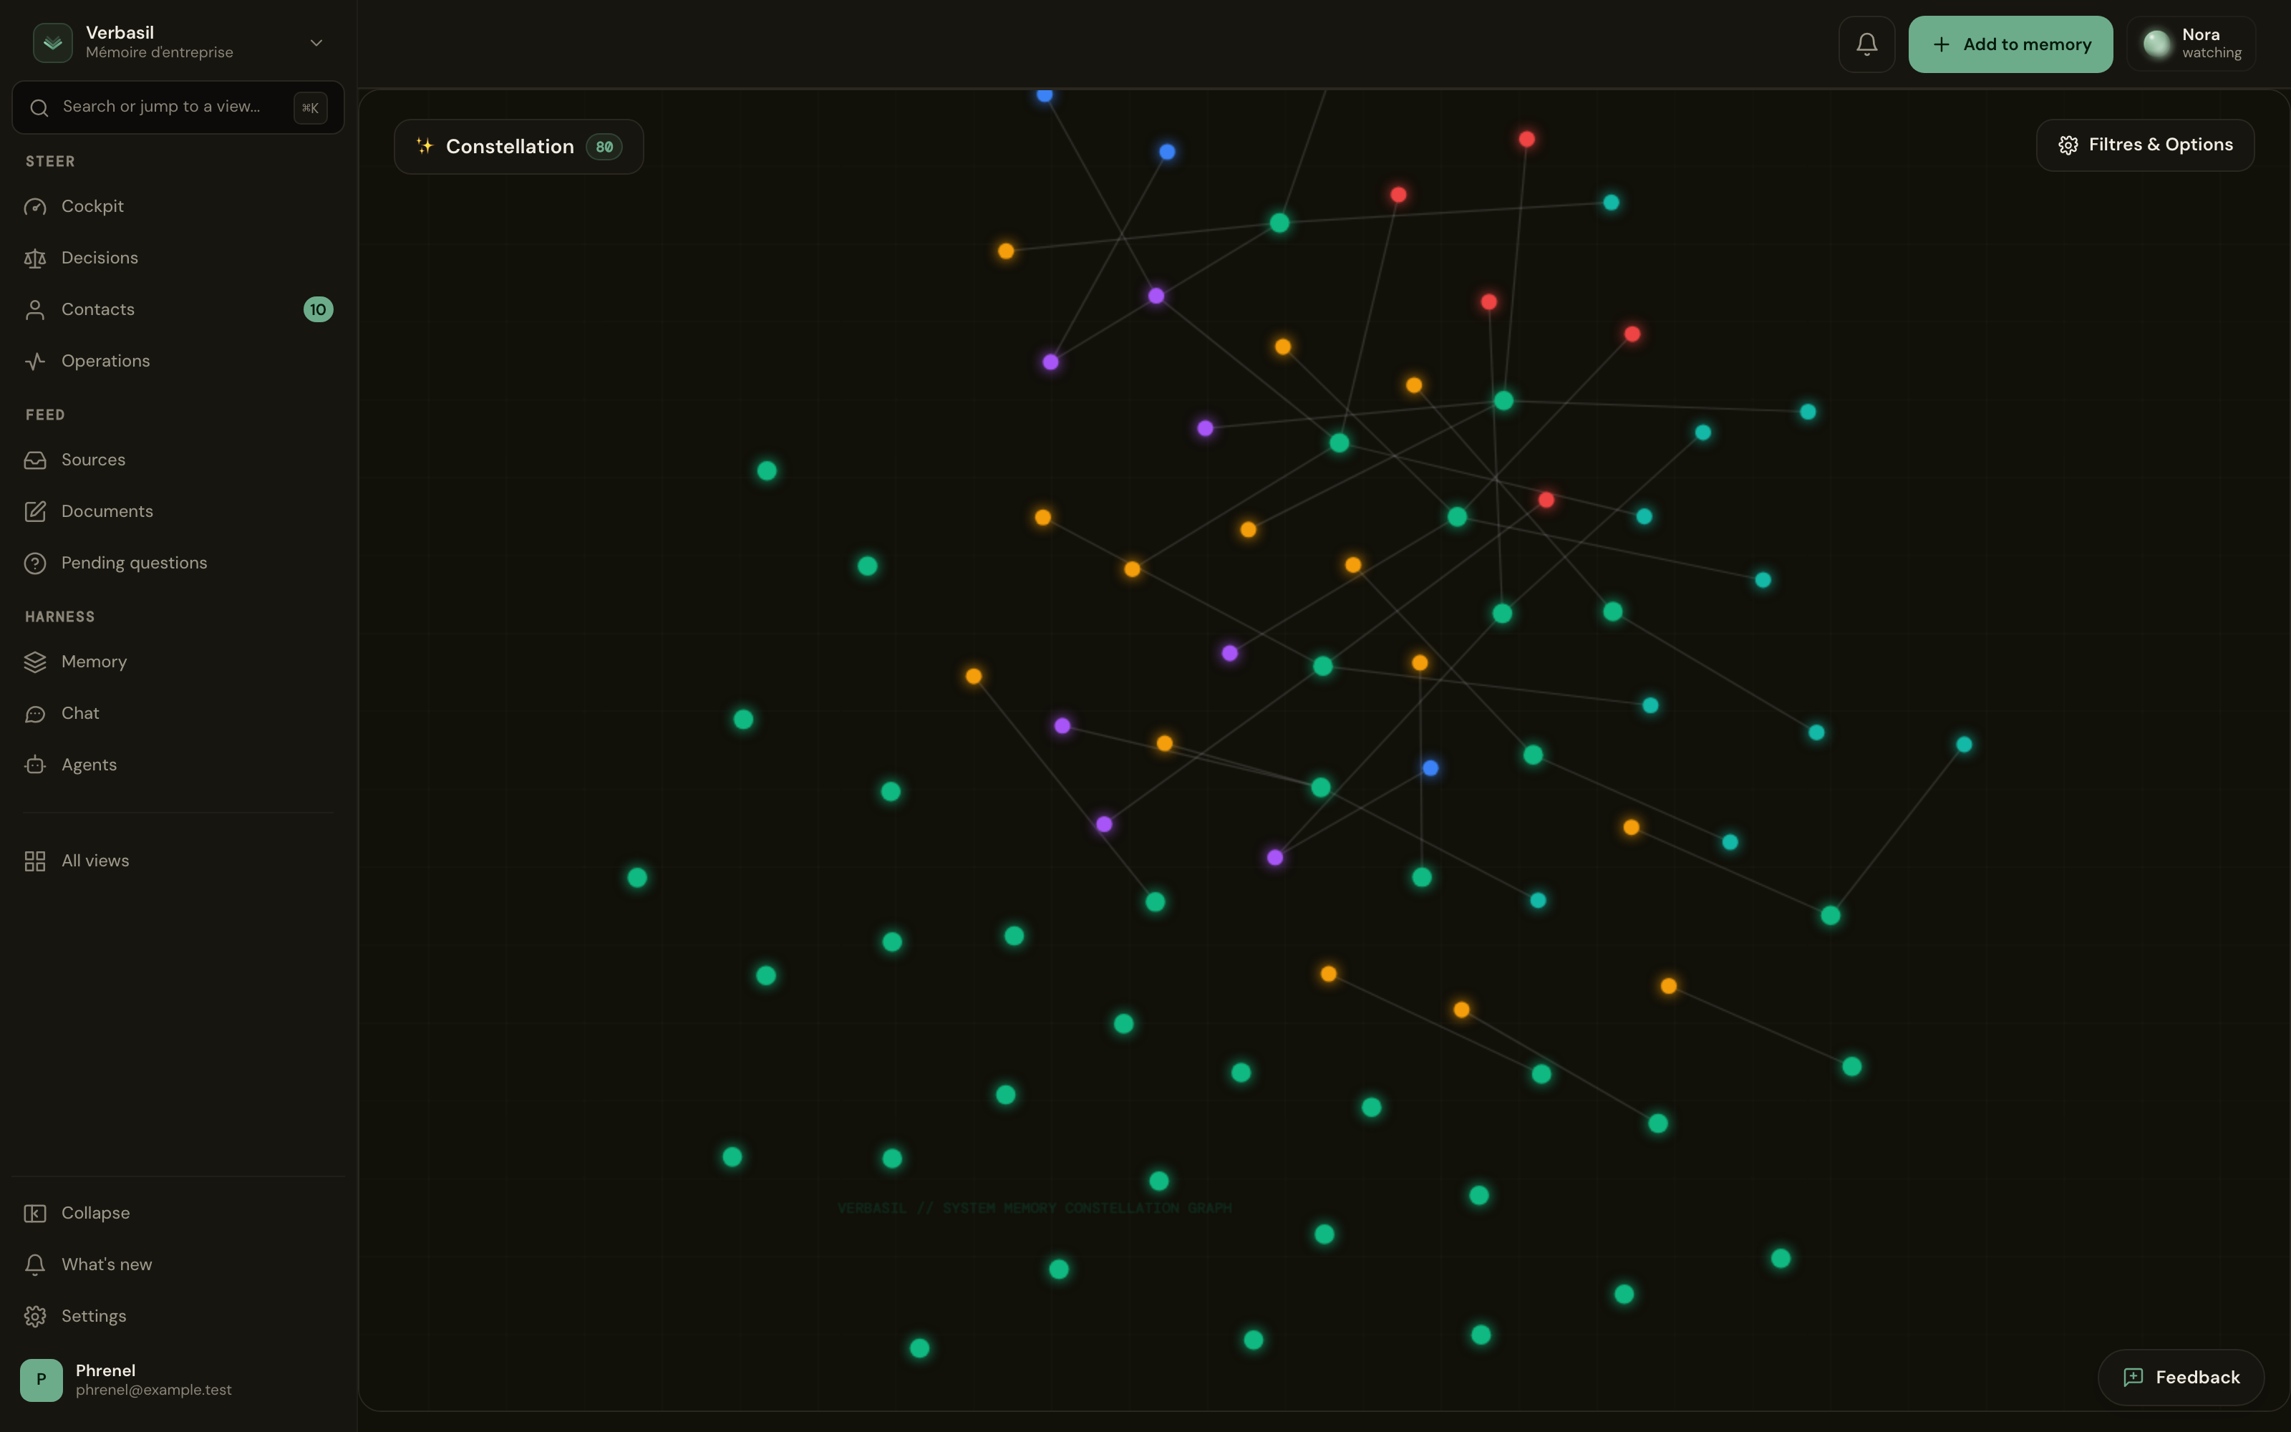
Task: Click the What's new bell icon
Action: [35, 1265]
